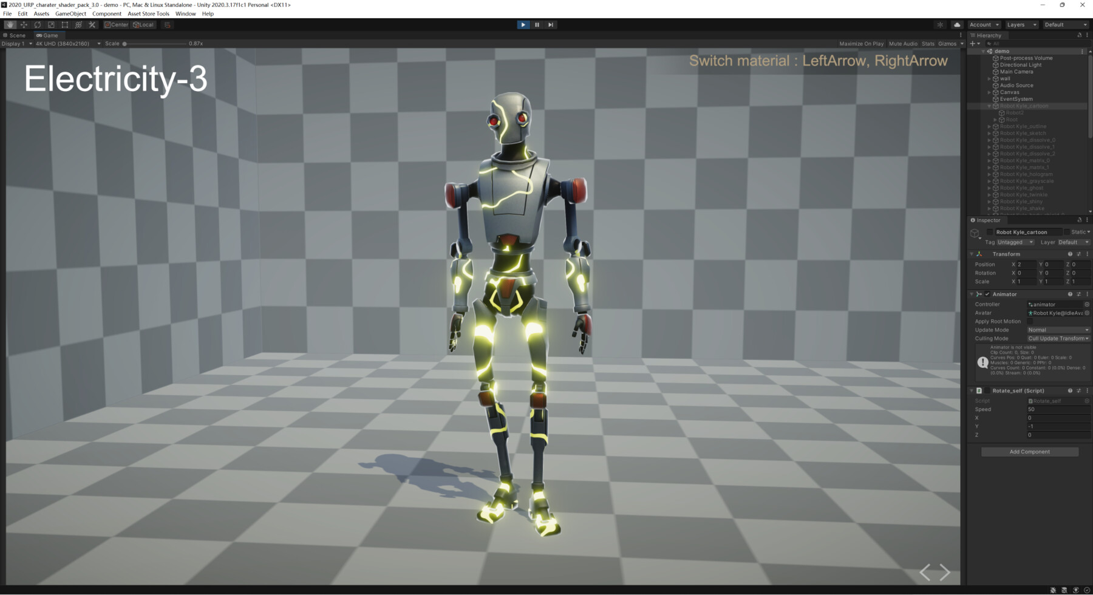Open the Component menu
Image resolution: width=1093 pixels, height=595 pixels.
tap(107, 13)
